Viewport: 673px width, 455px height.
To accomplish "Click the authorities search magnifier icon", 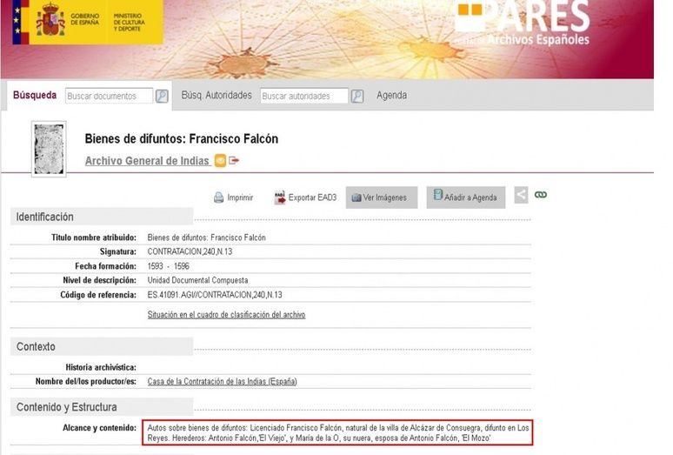I will [356, 97].
